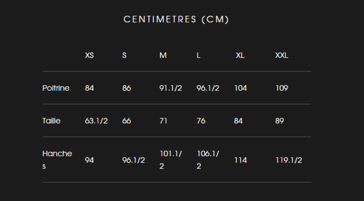Select the XL column header
The image size is (364, 201).
click(x=240, y=55)
